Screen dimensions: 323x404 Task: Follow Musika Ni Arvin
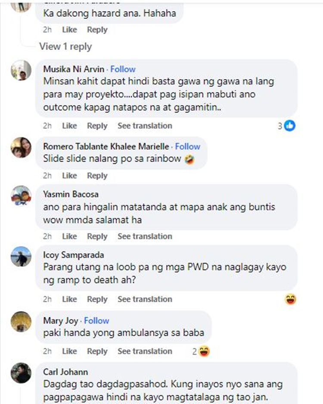pos(123,69)
